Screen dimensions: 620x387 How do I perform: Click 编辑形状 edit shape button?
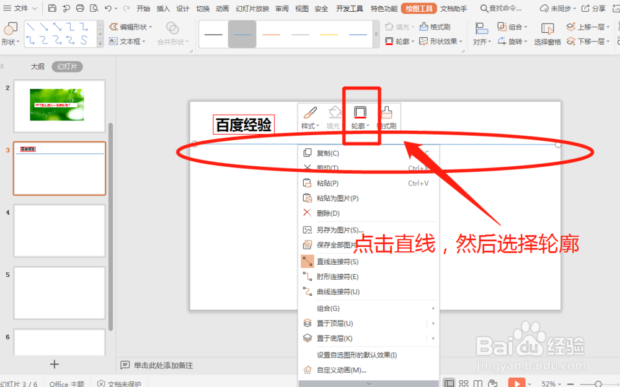click(131, 27)
